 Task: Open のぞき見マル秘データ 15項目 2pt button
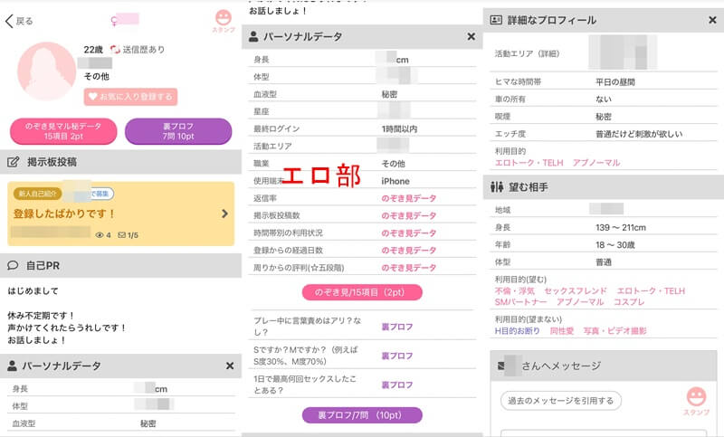tap(63, 131)
